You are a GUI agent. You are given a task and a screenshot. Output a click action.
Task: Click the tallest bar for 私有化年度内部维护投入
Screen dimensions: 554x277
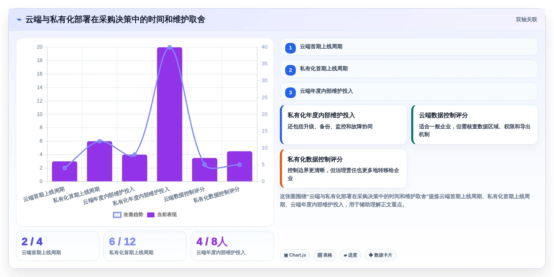point(169,114)
